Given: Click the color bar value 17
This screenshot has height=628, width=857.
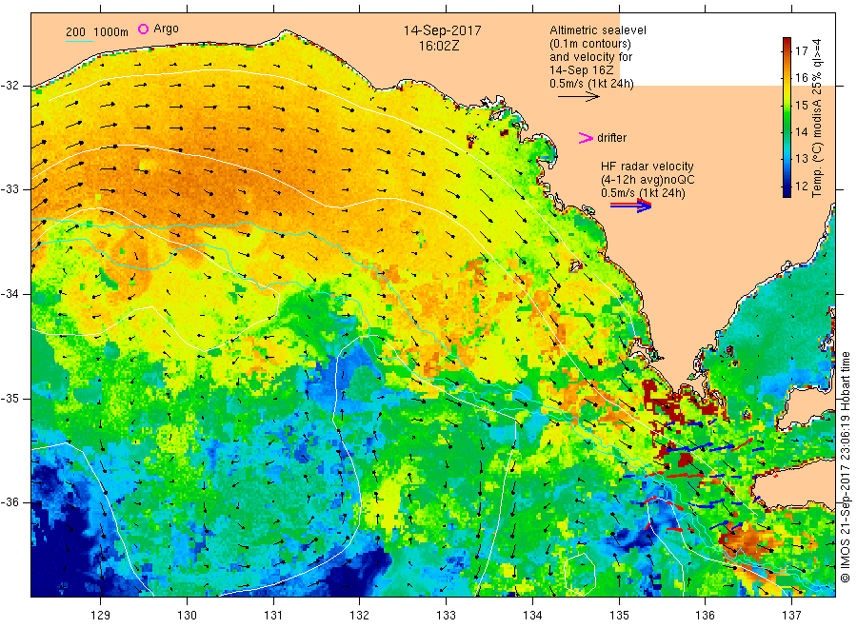Looking at the screenshot, I should pos(801,51).
